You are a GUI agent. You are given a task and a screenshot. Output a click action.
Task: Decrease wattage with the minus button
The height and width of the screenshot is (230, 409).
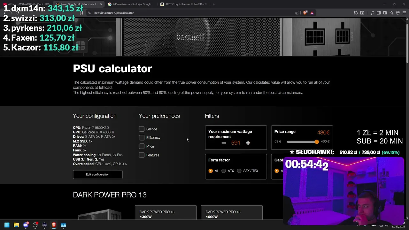[224, 143]
